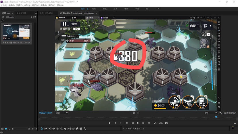The height and width of the screenshot is (134, 238).
Task: Open the 适合 zoom level dropdown
Action: pos(62,113)
